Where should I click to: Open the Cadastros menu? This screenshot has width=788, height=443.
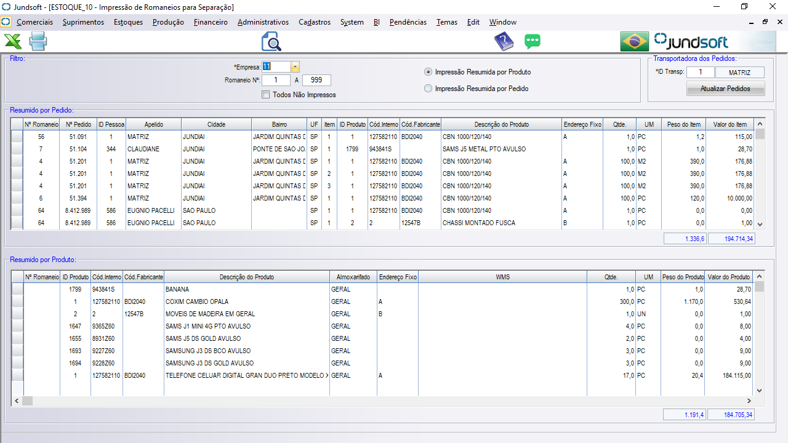(315, 22)
